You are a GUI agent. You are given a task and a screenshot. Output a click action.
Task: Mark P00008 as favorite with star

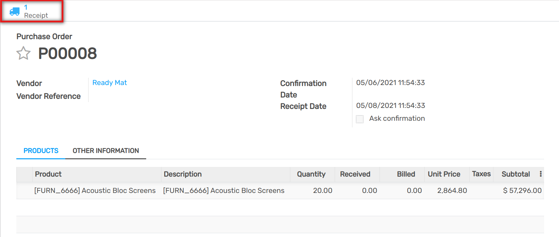click(x=23, y=53)
